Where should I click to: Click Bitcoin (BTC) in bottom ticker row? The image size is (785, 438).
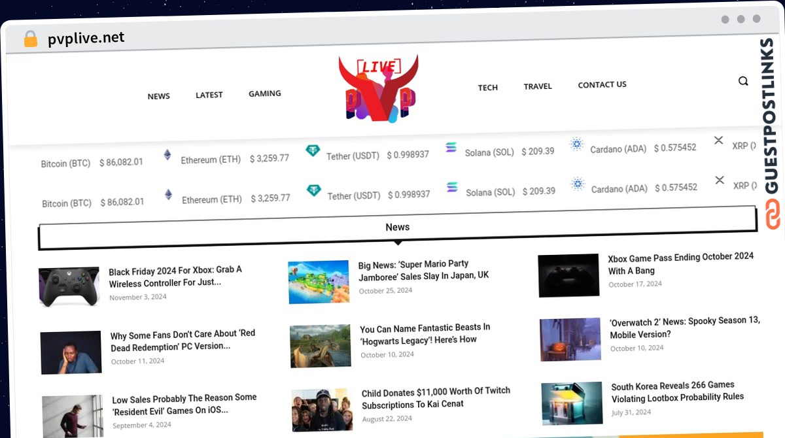click(67, 203)
